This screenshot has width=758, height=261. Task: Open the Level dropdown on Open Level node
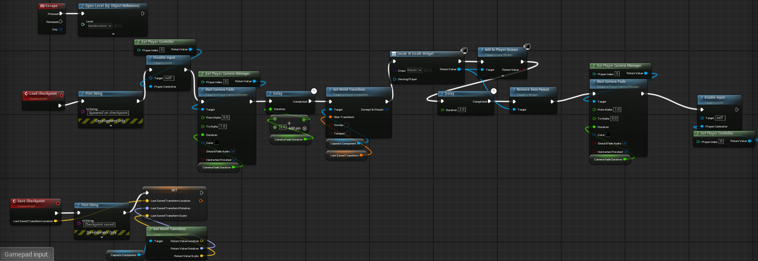[100, 25]
